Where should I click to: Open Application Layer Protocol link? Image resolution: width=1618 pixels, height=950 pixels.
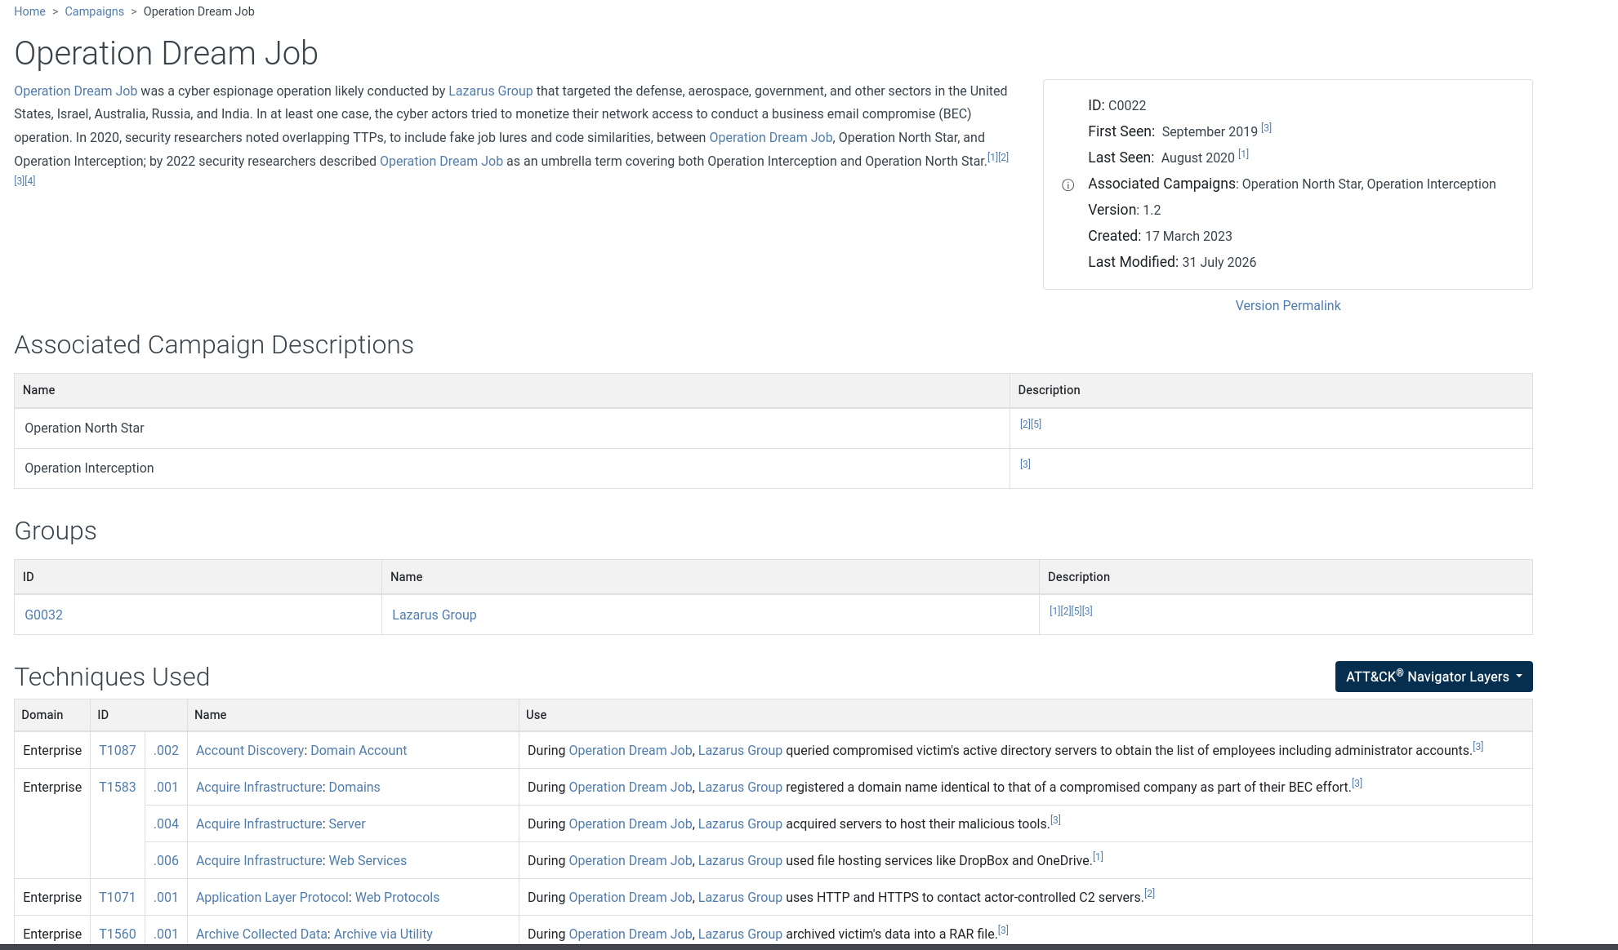point(272,897)
